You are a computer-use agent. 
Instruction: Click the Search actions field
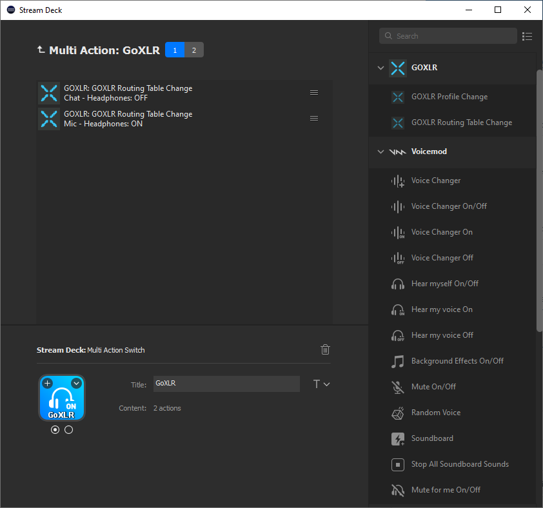pyautogui.click(x=448, y=36)
